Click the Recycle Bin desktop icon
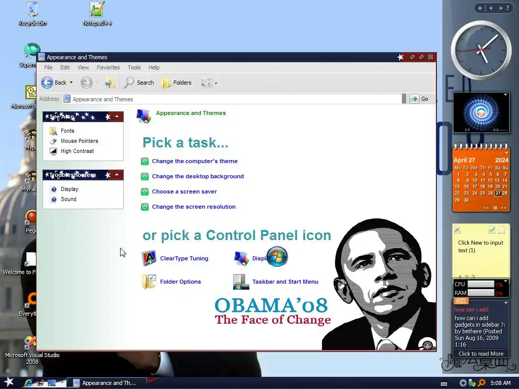 (x=32, y=14)
